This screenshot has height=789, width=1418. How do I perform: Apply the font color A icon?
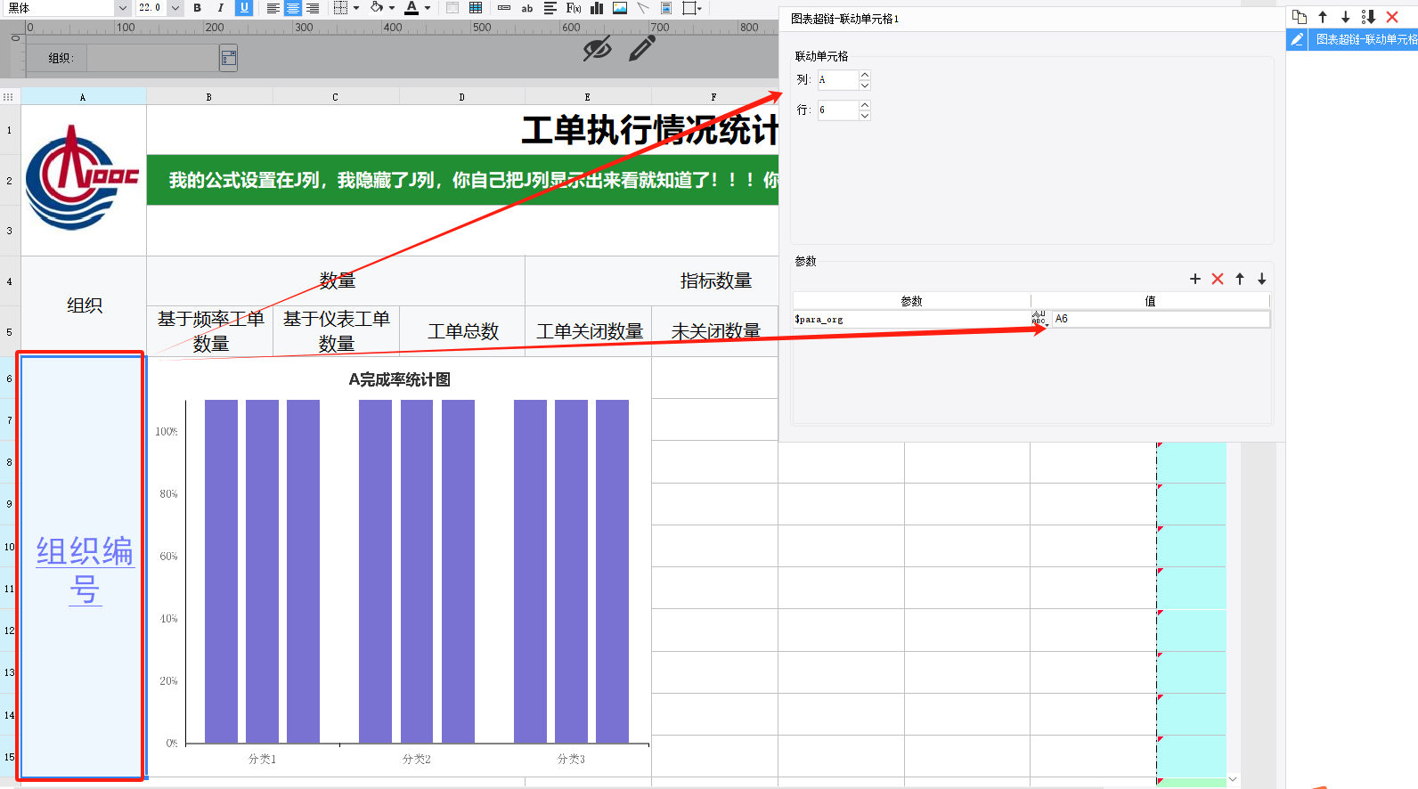pyautogui.click(x=412, y=8)
